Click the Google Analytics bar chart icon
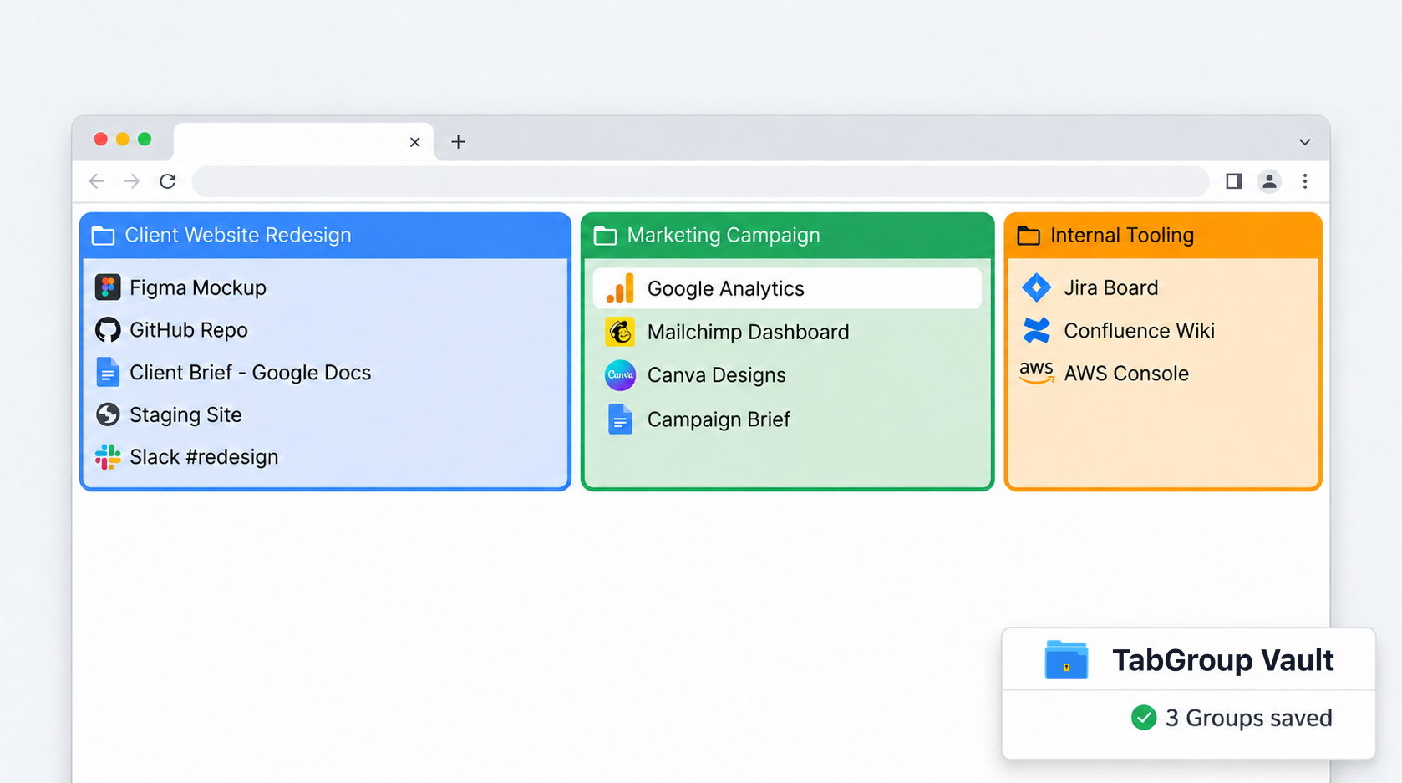 (620, 288)
